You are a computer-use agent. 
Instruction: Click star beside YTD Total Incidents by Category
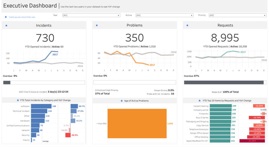(18, 100)
